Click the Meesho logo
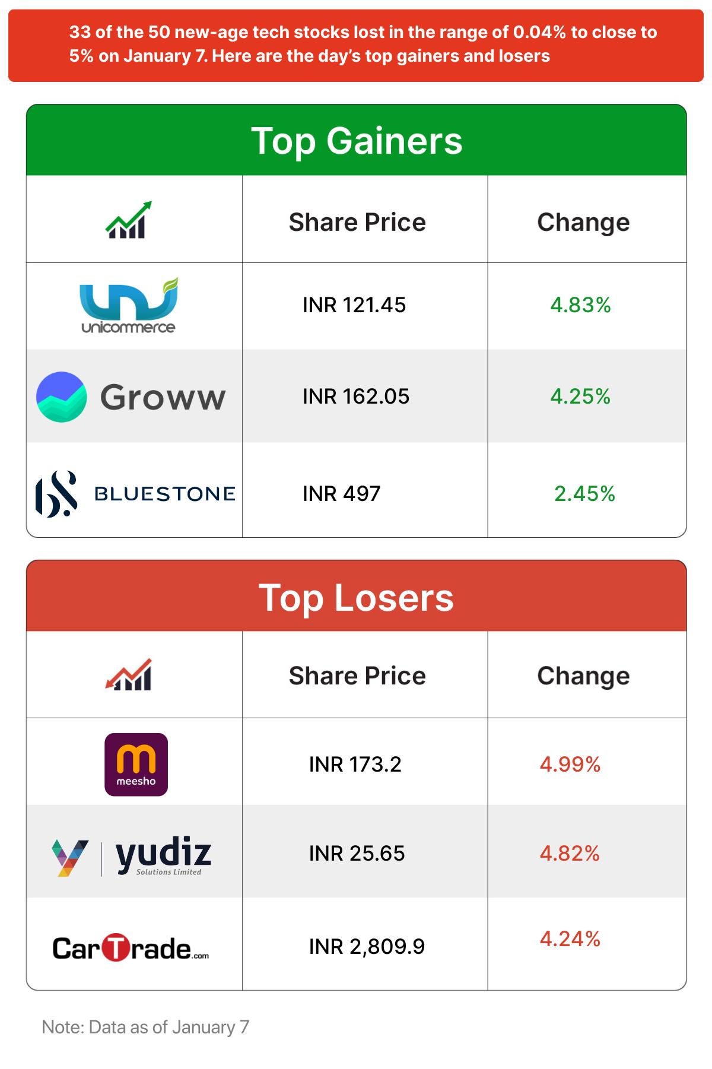 pyautogui.click(x=136, y=764)
